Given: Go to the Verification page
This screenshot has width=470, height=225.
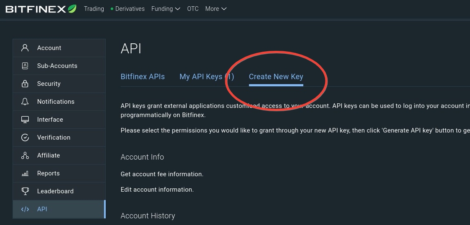Looking at the screenshot, I should [x=59, y=137].
